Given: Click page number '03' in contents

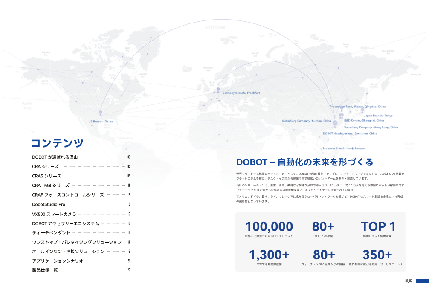Looking at the screenshot, I should [129, 157].
